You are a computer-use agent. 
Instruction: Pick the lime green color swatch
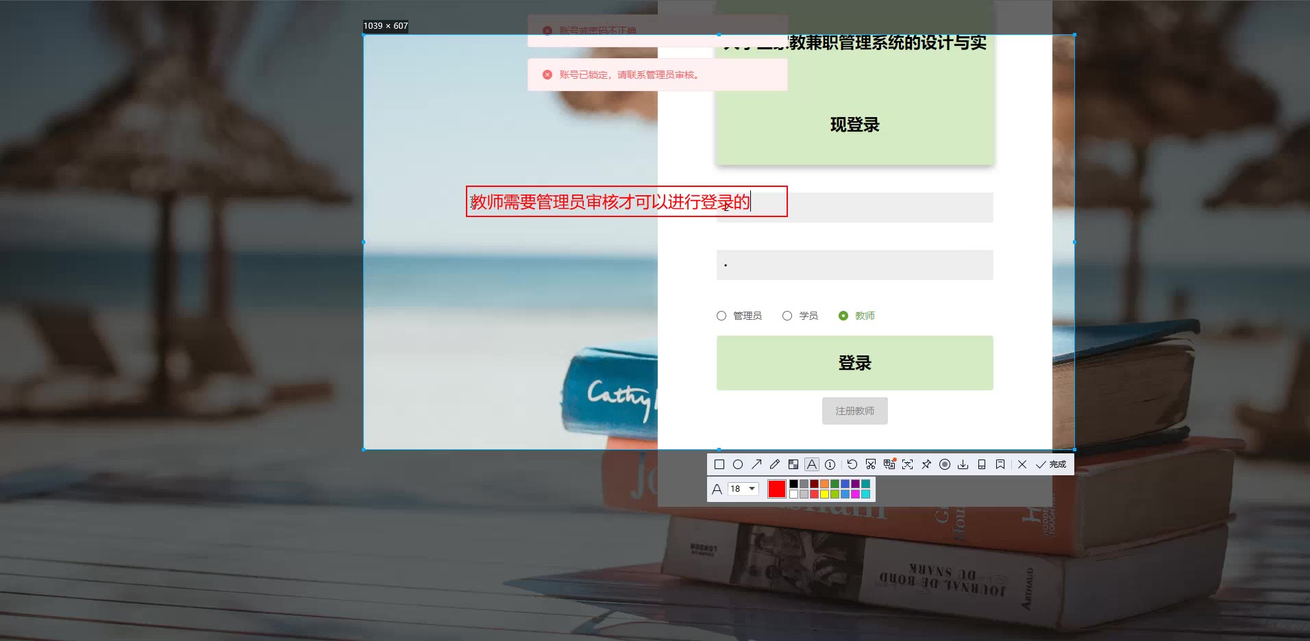coord(835,494)
